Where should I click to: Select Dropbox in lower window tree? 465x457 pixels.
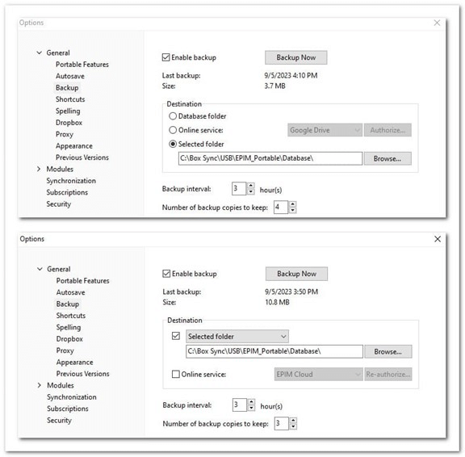[x=69, y=338]
